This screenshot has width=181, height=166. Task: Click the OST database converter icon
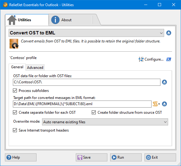coord(14,44)
